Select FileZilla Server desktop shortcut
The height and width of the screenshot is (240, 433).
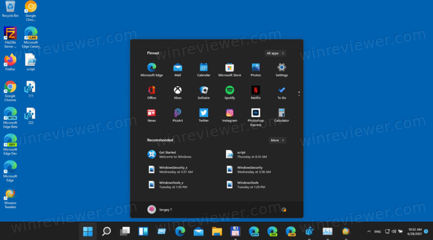(10, 37)
